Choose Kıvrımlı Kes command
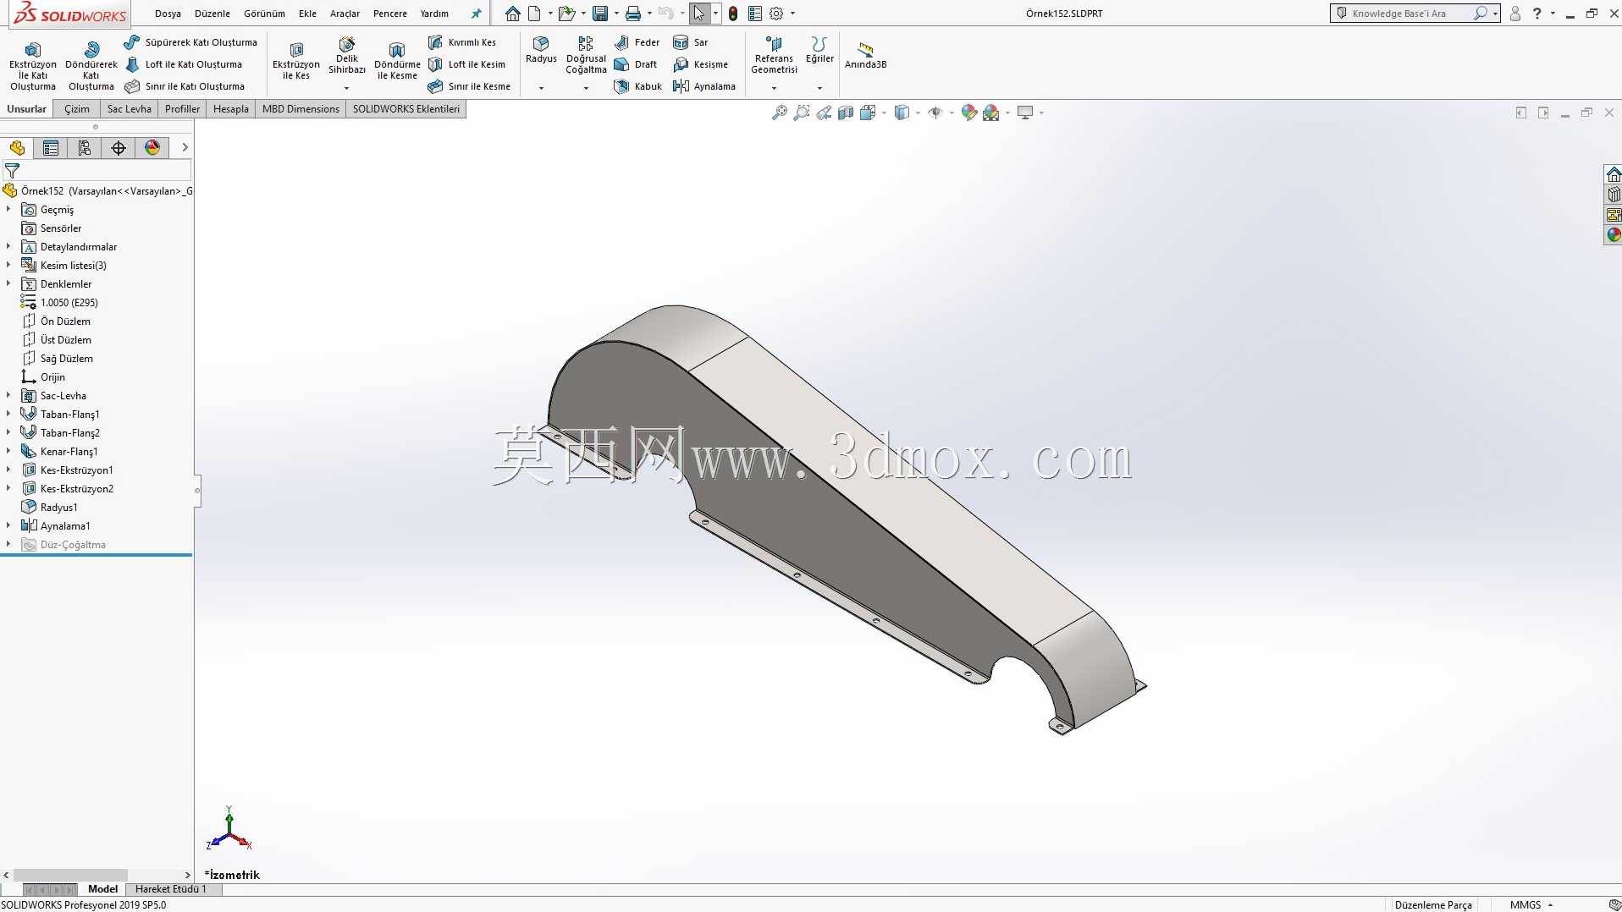Viewport: 1622px width, 912px height. click(462, 42)
